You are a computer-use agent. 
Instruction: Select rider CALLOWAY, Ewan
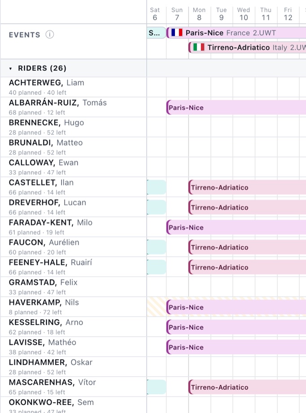[x=73, y=167]
